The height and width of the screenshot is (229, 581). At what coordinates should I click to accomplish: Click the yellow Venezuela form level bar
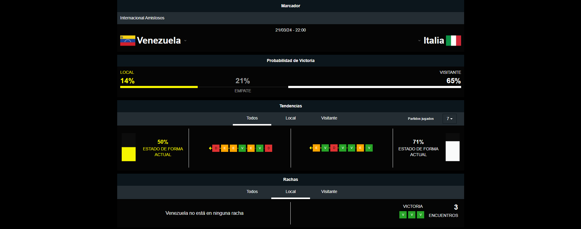click(129, 154)
